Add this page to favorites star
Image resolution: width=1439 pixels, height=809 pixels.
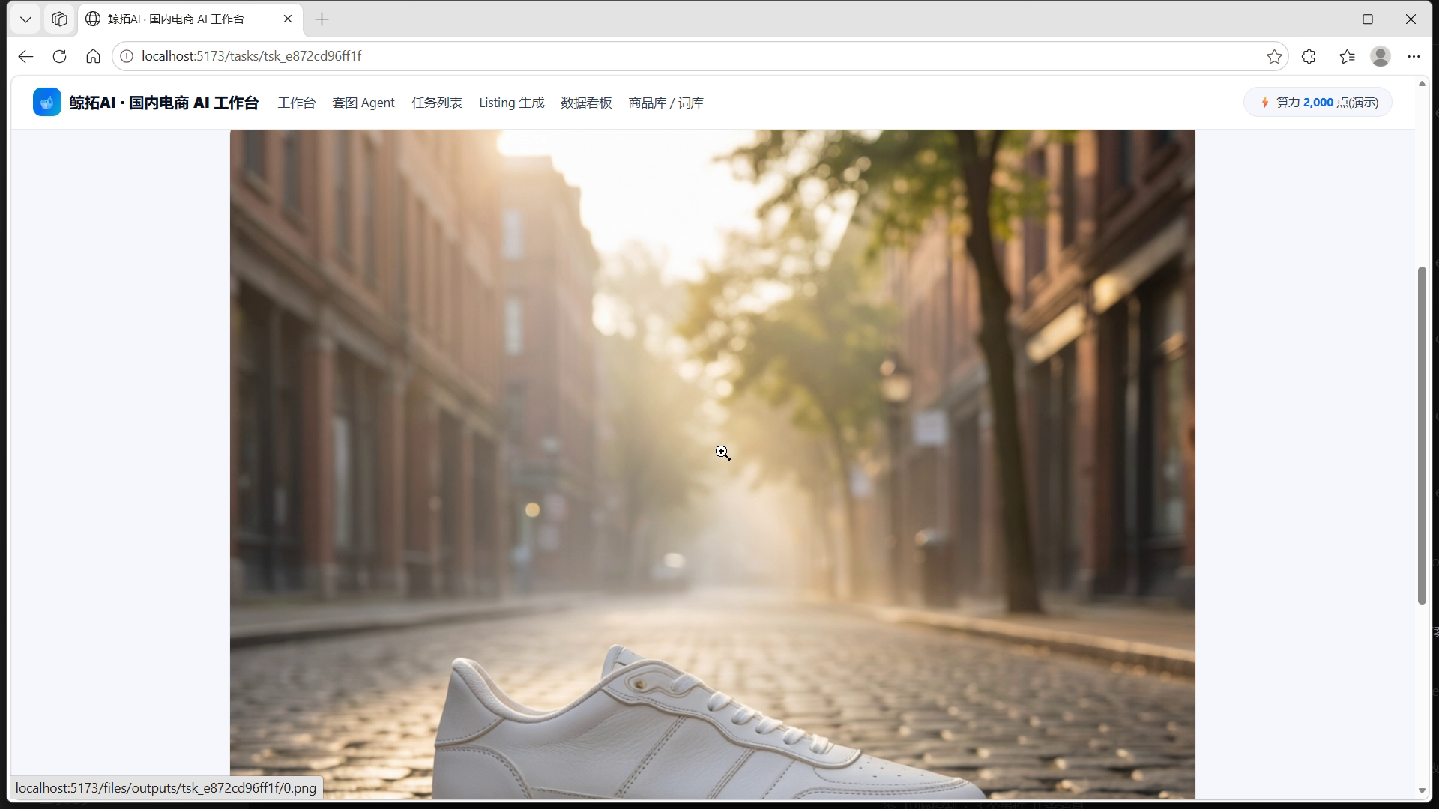1274,56
